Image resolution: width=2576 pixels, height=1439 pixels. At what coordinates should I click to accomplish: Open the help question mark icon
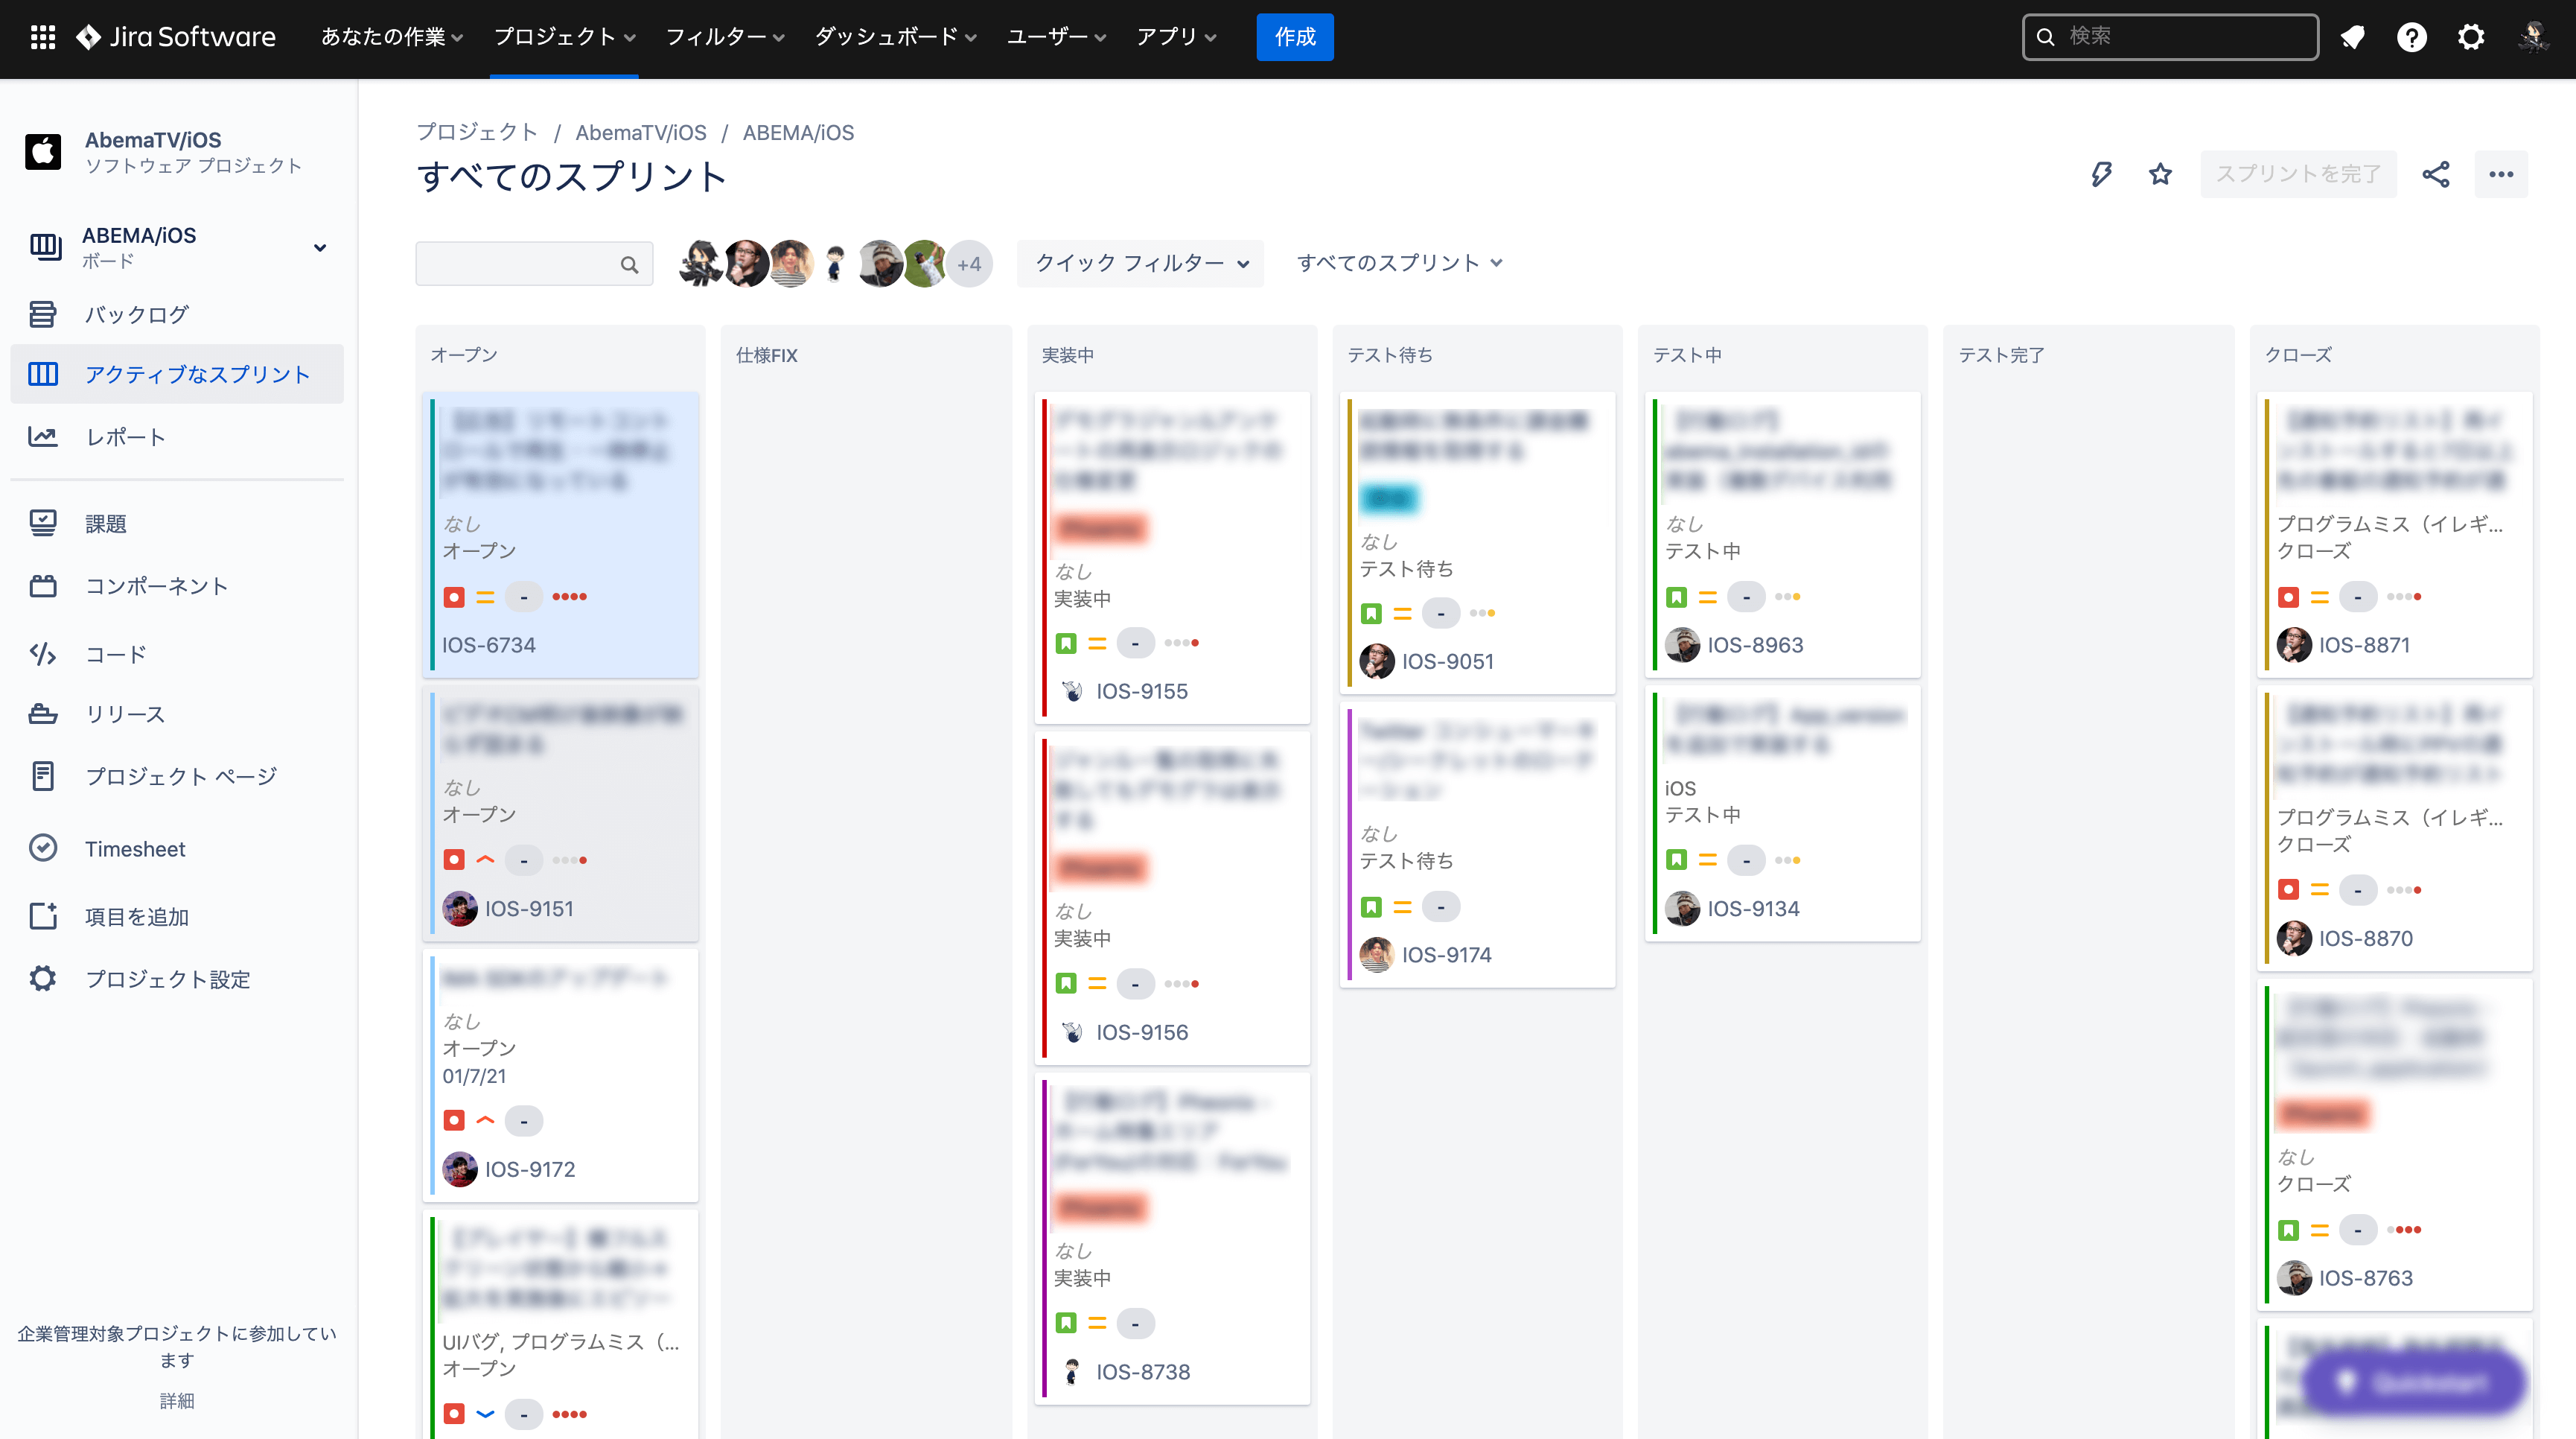pyautogui.click(x=2411, y=37)
